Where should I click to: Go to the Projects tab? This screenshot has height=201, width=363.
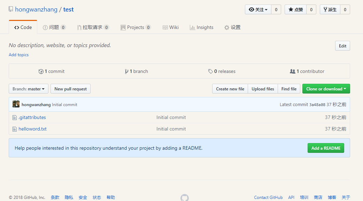[x=136, y=28]
